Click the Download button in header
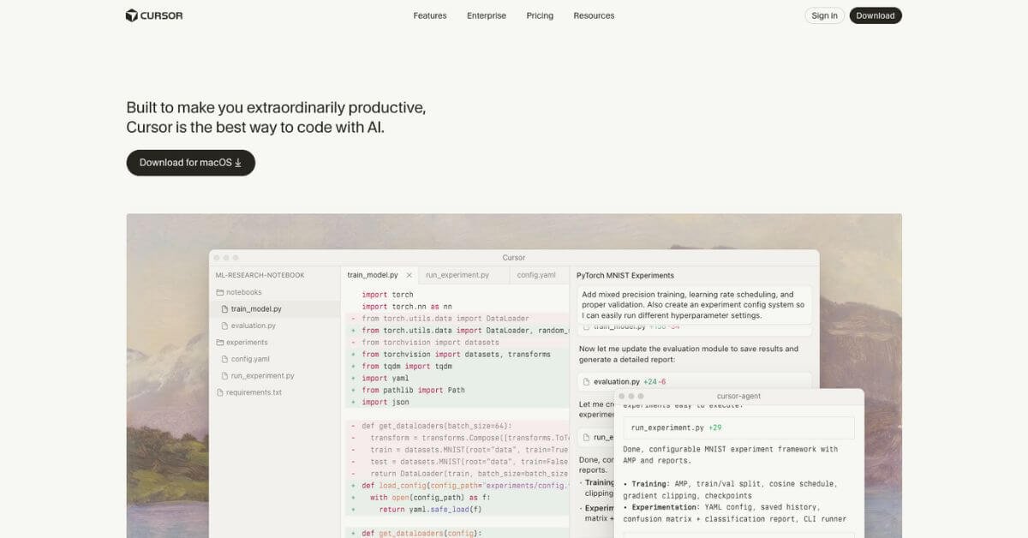The image size is (1028, 538). coord(876,15)
